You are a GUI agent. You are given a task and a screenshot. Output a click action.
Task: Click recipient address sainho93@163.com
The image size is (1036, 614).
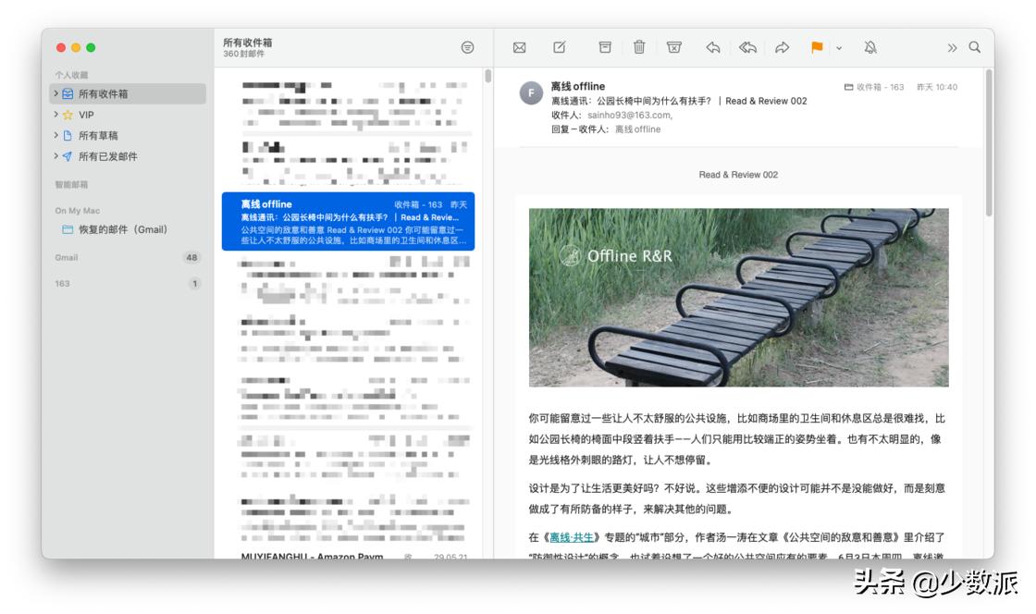click(629, 115)
